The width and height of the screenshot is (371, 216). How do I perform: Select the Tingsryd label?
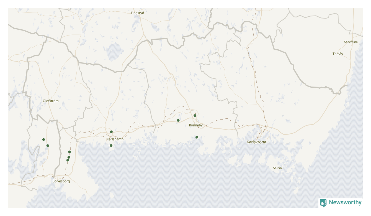click(137, 13)
